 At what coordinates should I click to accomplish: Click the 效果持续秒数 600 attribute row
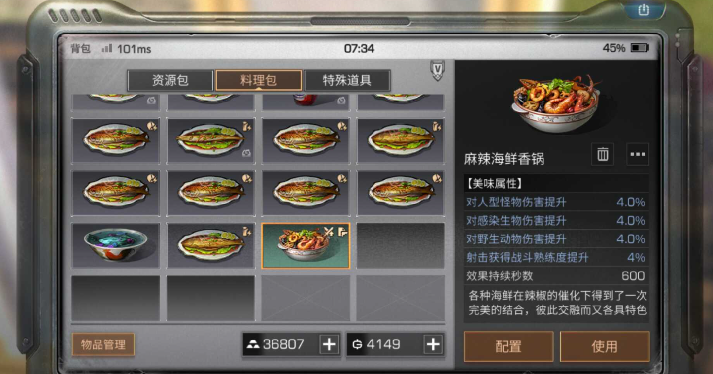pyautogui.click(x=556, y=276)
